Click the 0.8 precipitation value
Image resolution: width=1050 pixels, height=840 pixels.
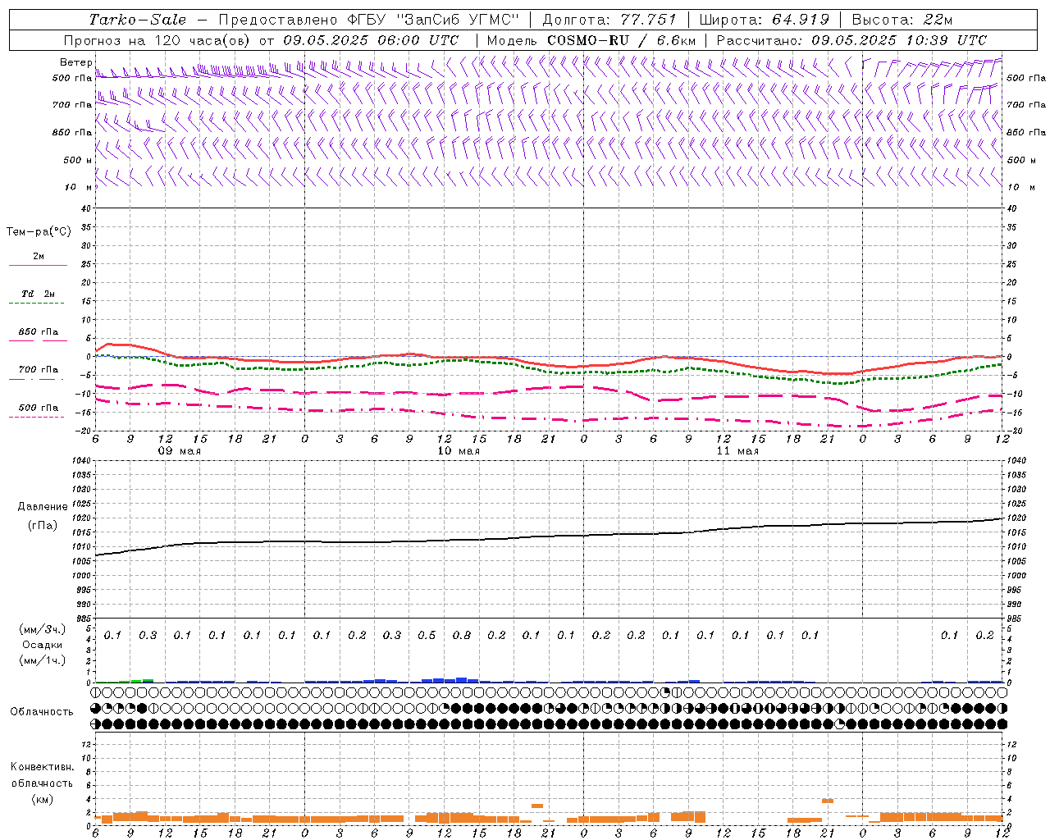point(462,636)
